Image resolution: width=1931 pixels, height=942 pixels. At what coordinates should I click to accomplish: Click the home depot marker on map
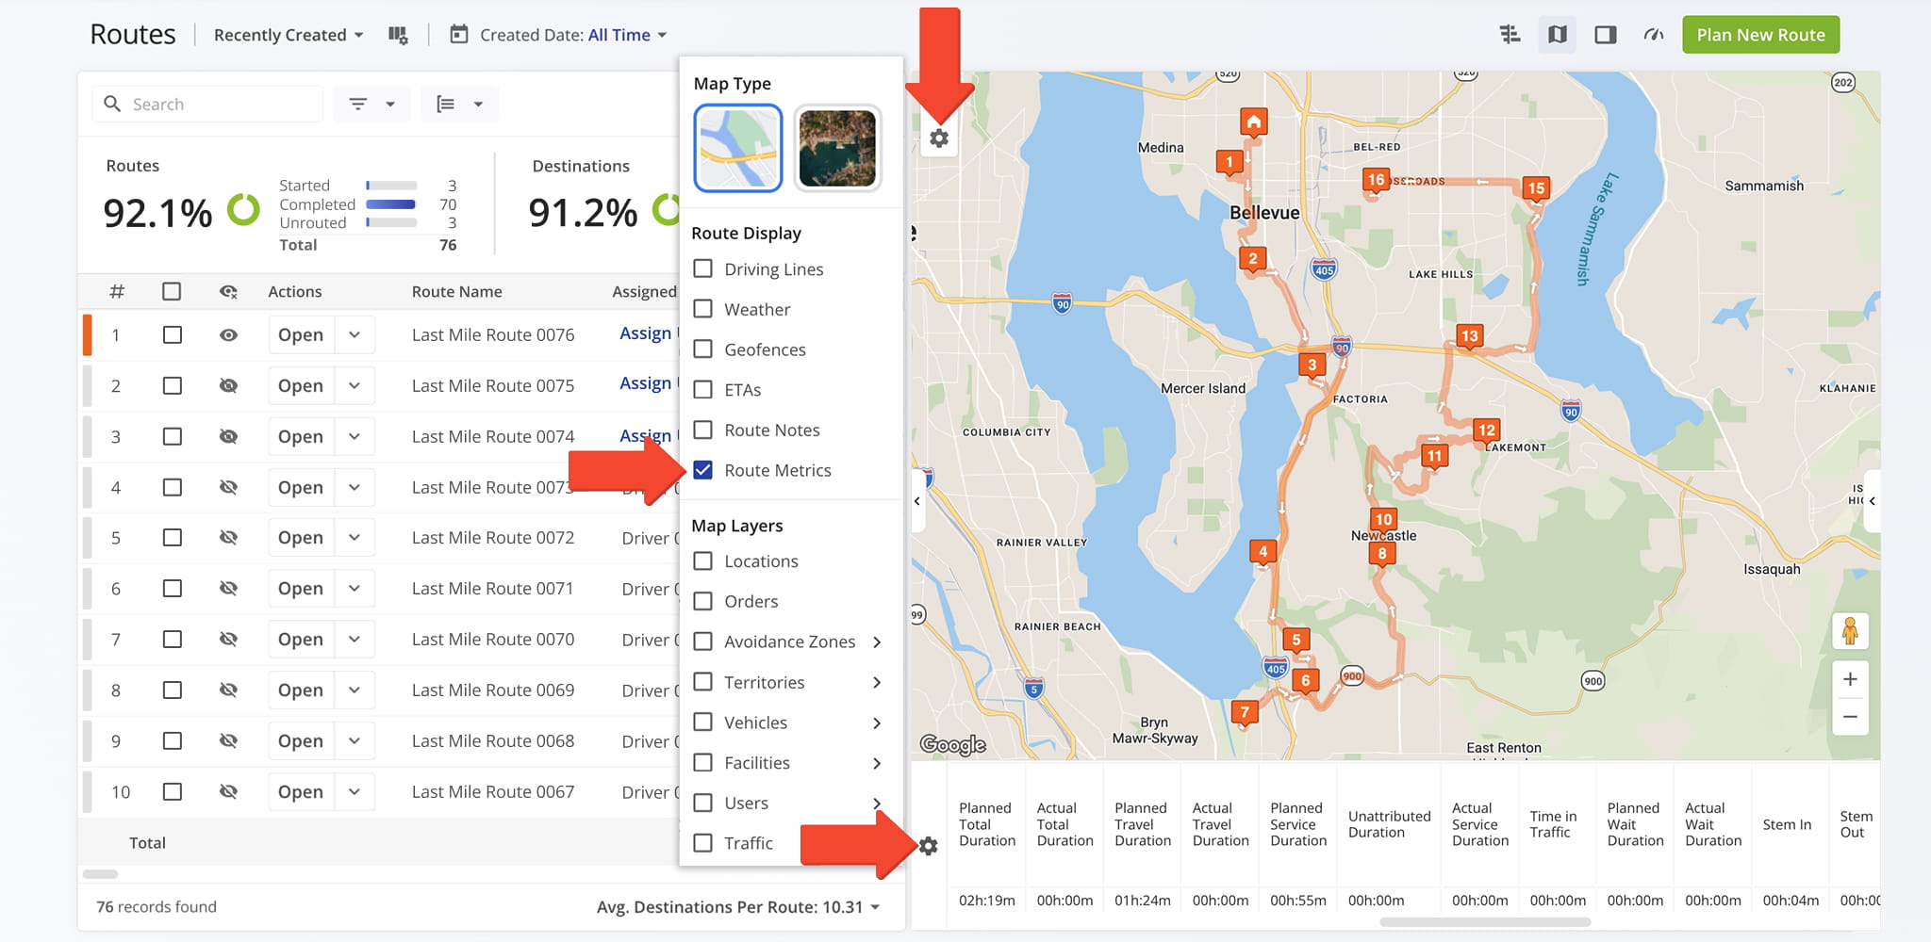click(x=1253, y=122)
